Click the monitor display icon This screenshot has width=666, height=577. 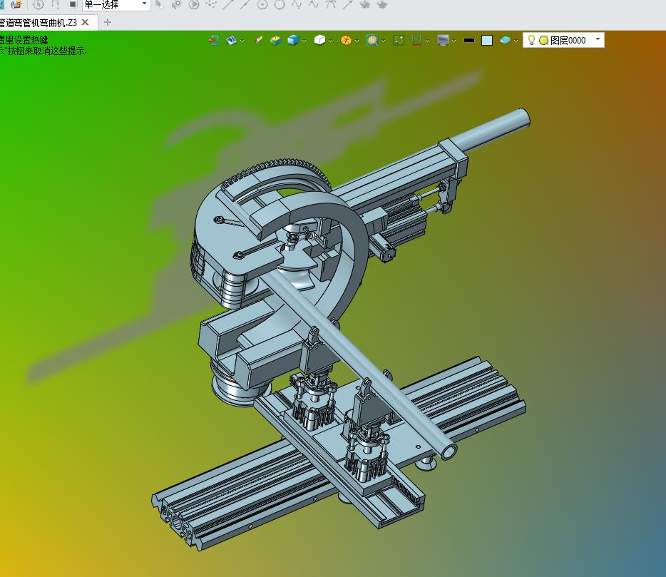point(443,41)
